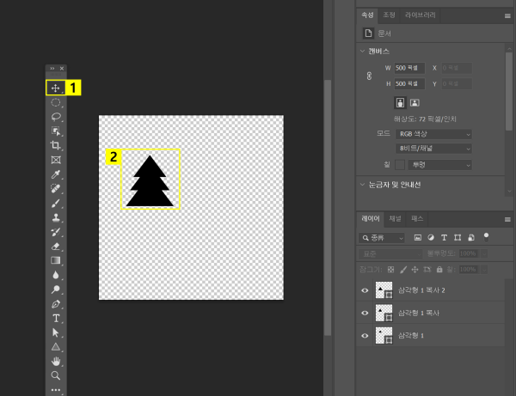Close the floating toolbar panel
The image size is (516, 396).
coord(62,69)
